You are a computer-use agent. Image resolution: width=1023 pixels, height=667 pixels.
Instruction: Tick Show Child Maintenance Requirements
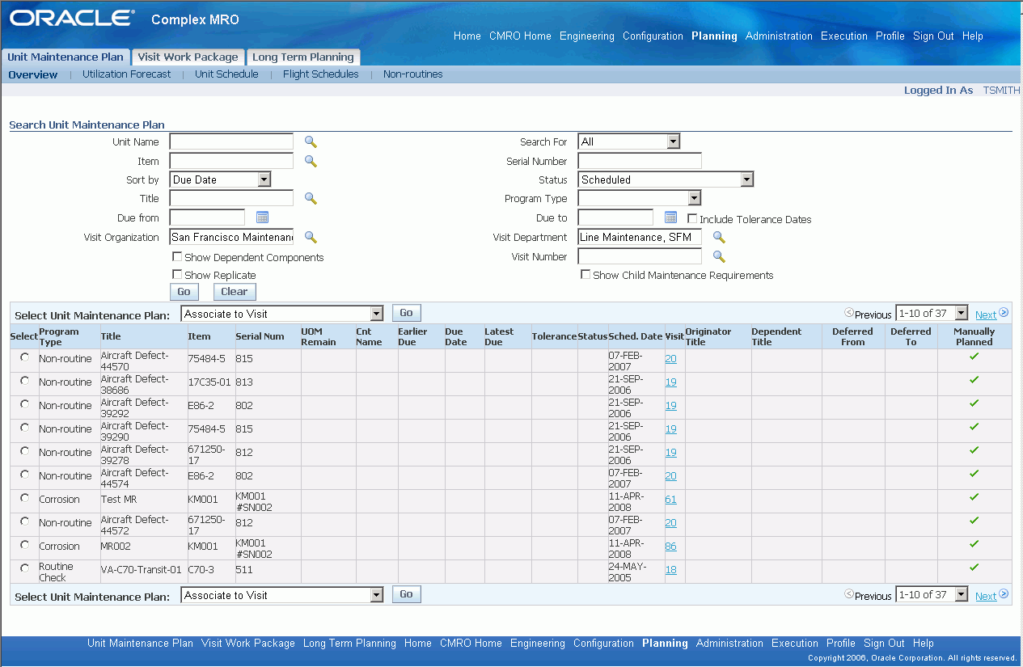pos(585,274)
